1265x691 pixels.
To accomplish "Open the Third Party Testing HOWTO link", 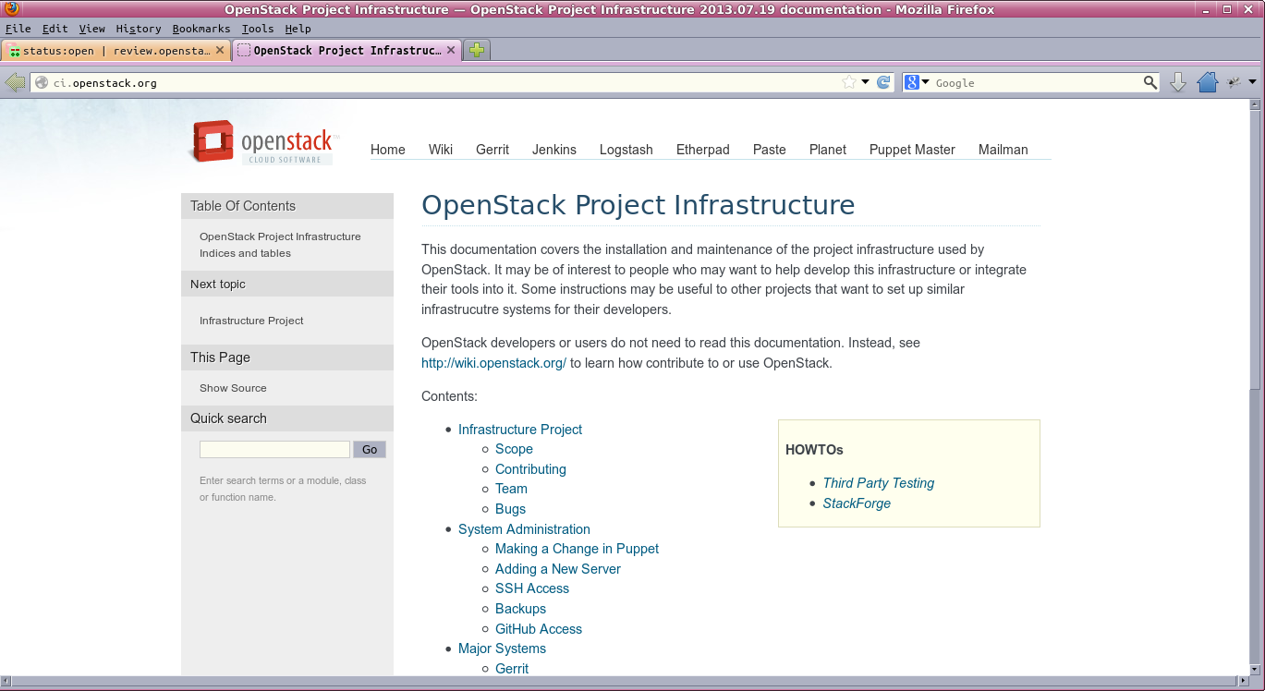I will (x=878, y=483).
